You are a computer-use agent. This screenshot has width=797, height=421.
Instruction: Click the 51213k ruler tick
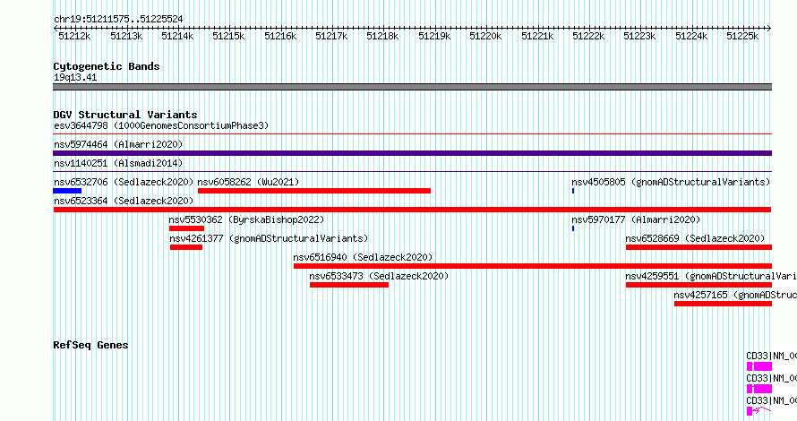click(x=126, y=36)
